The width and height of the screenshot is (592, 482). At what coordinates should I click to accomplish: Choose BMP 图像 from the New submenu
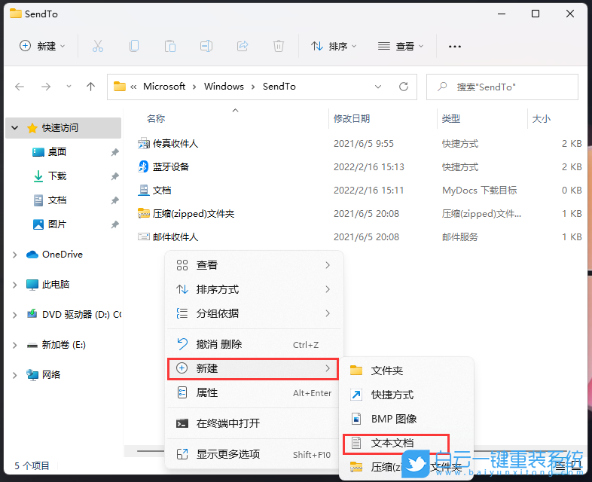(406, 419)
